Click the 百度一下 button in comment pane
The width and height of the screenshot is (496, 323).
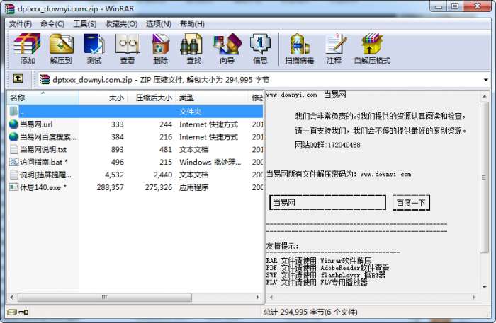point(411,203)
